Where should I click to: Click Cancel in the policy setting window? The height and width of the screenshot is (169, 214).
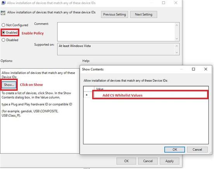tap(148, 161)
